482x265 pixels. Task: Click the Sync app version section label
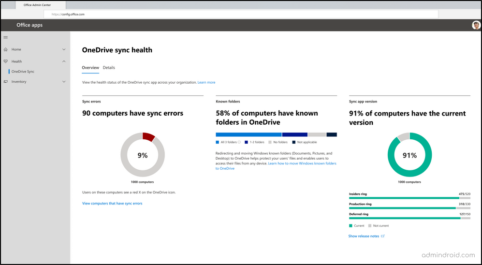click(363, 102)
